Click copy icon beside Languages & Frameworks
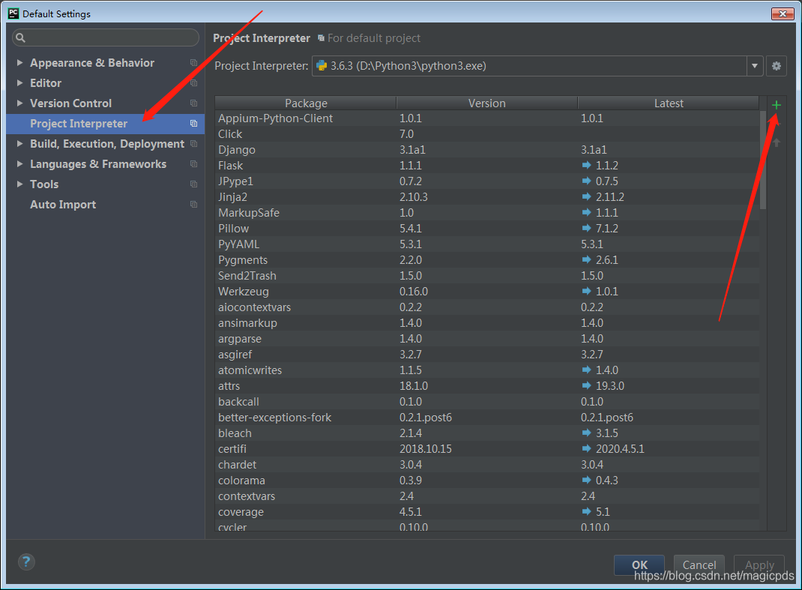802x590 pixels. (194, 163)
